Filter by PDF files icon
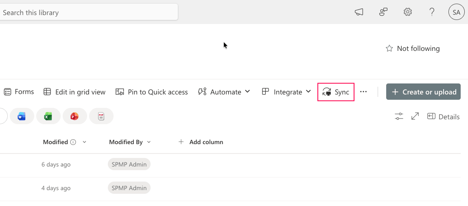This screenshot has width=468, height=206. [x=101, y=117]
